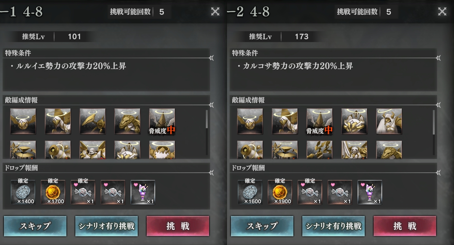Click the スキップ button on stage 4-8 level 101
The height and width of the screenshot is (245, 454).
(x=35, y=226)
